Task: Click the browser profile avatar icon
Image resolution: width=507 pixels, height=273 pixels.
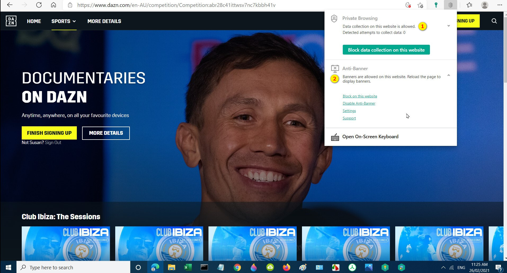Action: tap(484, 5)
